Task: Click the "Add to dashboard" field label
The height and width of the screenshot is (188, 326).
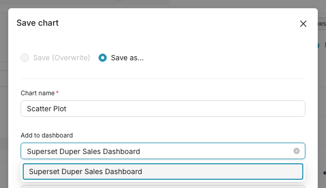Action: (47, 135)
